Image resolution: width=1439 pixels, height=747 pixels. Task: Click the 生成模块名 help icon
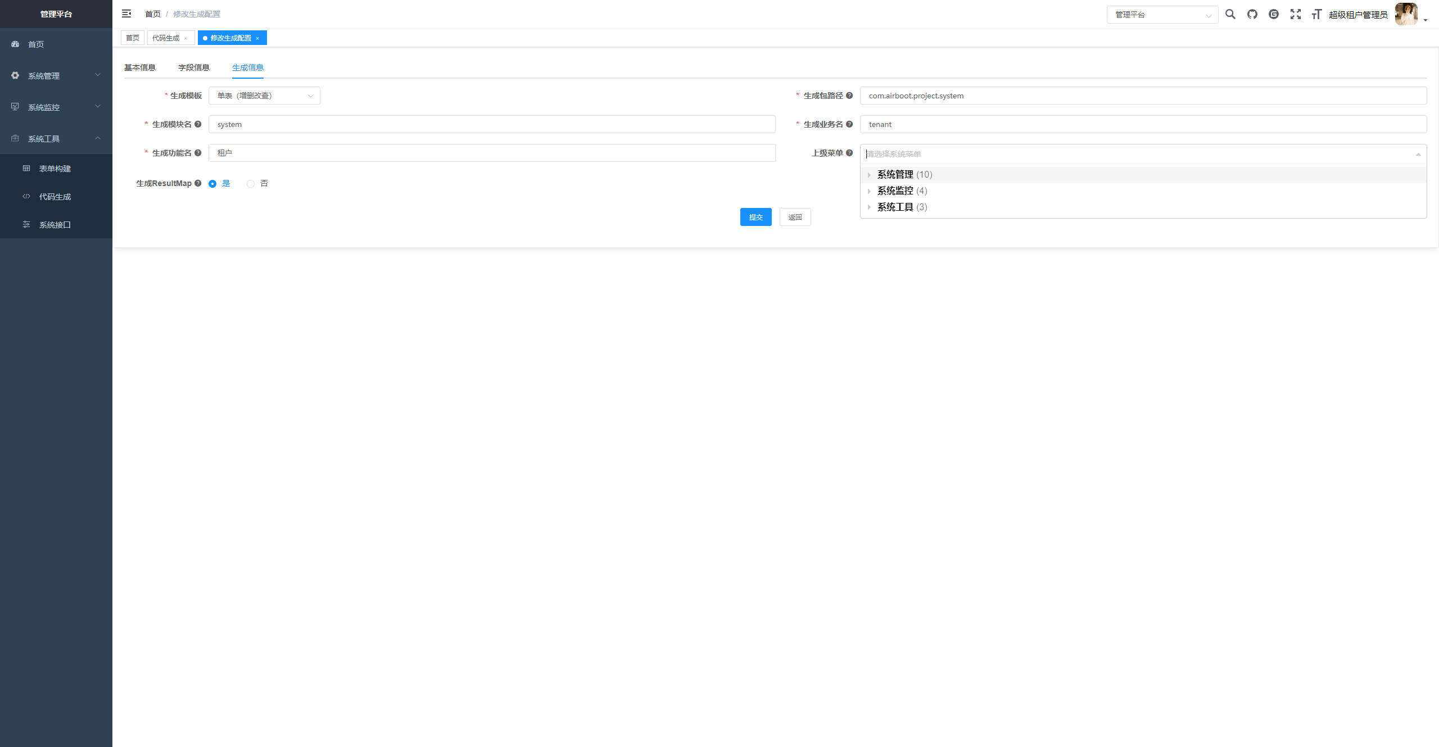pyautogui.click(x=198, y=124)
